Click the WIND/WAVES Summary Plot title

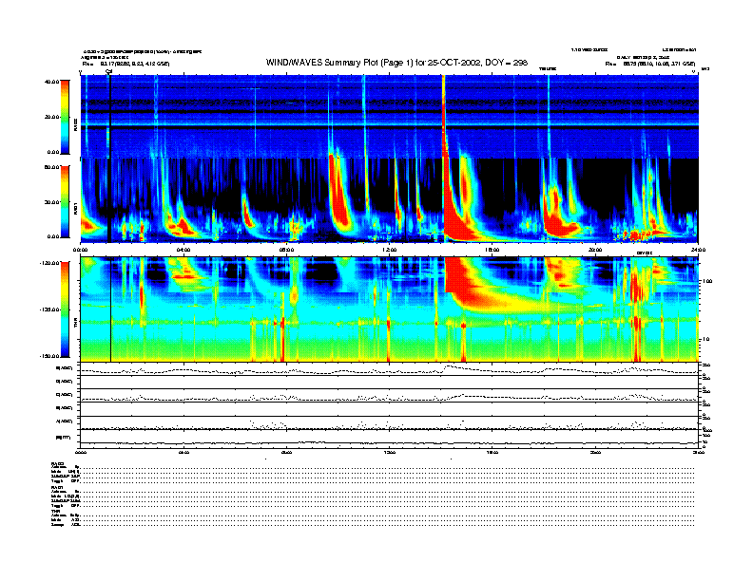click(396, 63)
